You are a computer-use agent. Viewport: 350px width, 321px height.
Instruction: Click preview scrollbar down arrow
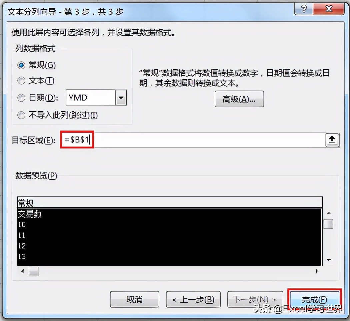click(x=329, y=260)
